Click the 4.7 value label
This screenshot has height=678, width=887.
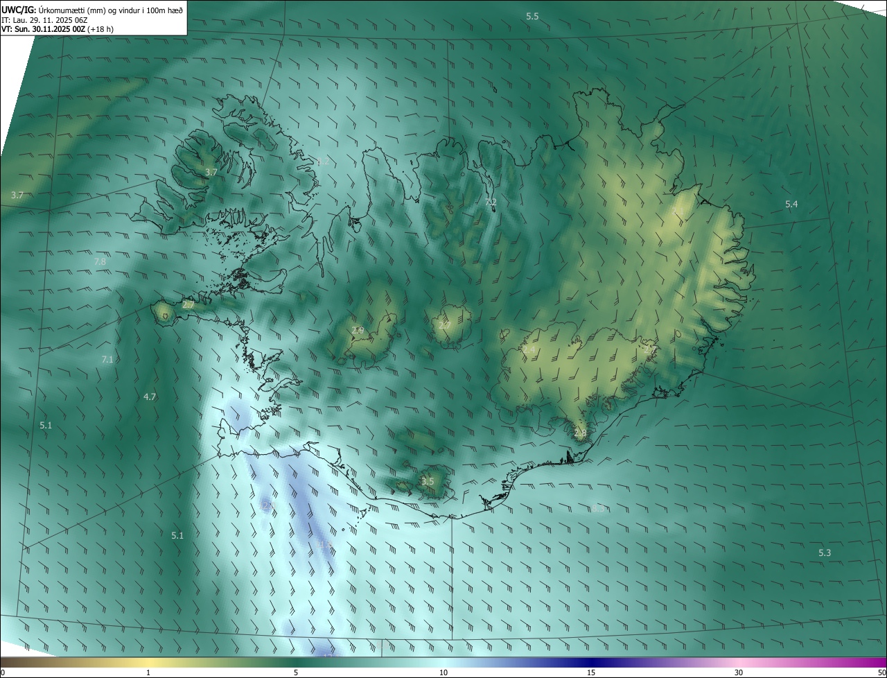pos(150,397)
